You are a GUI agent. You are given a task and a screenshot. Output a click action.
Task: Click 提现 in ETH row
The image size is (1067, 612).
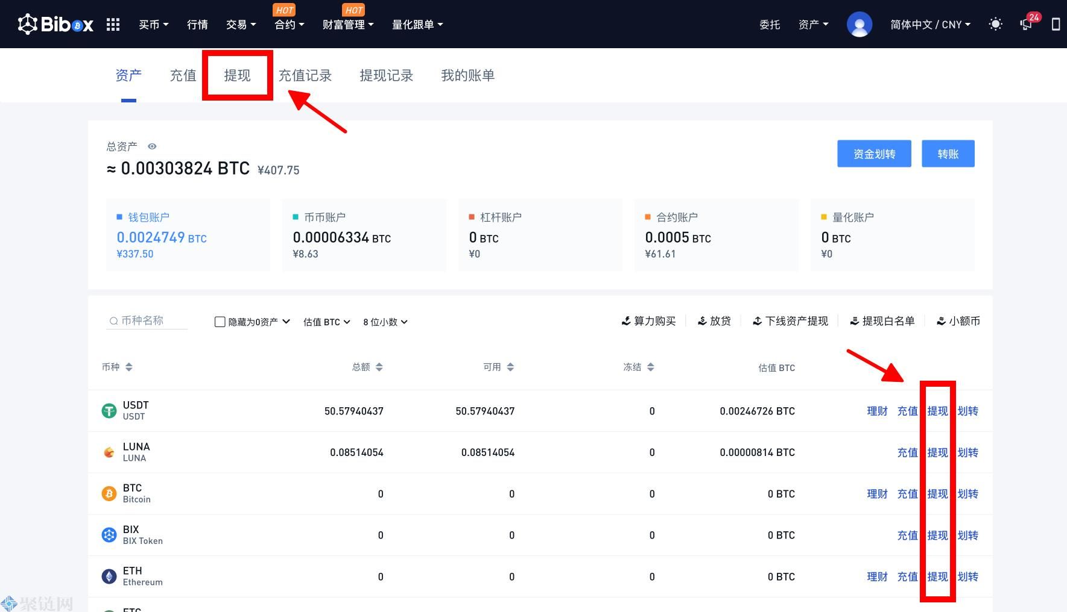(x=937, y=576)
